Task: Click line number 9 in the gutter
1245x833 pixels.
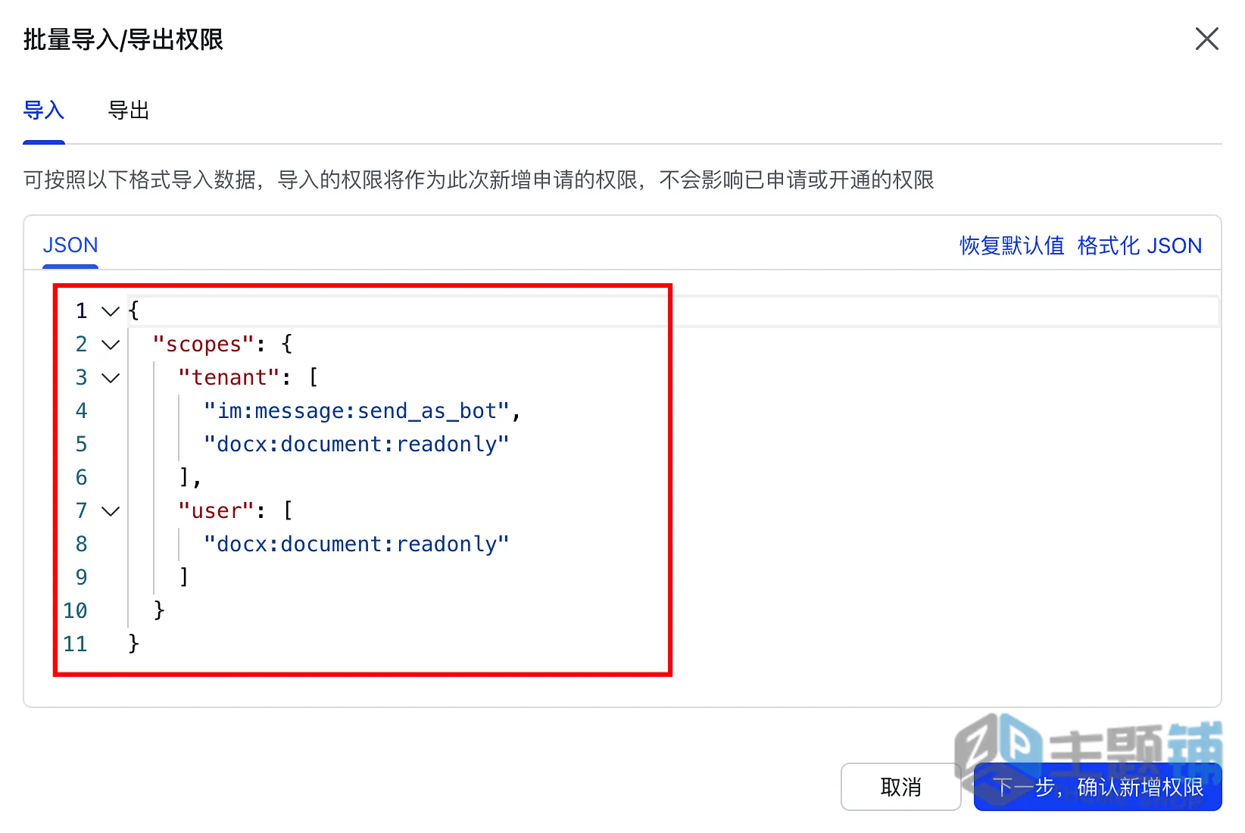Action: click(81, 578)
